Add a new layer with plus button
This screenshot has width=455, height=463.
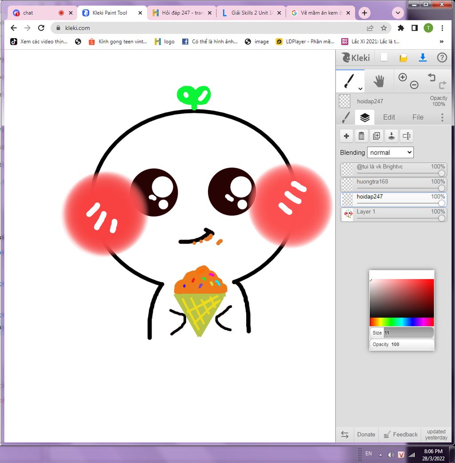tap(347, 136)
